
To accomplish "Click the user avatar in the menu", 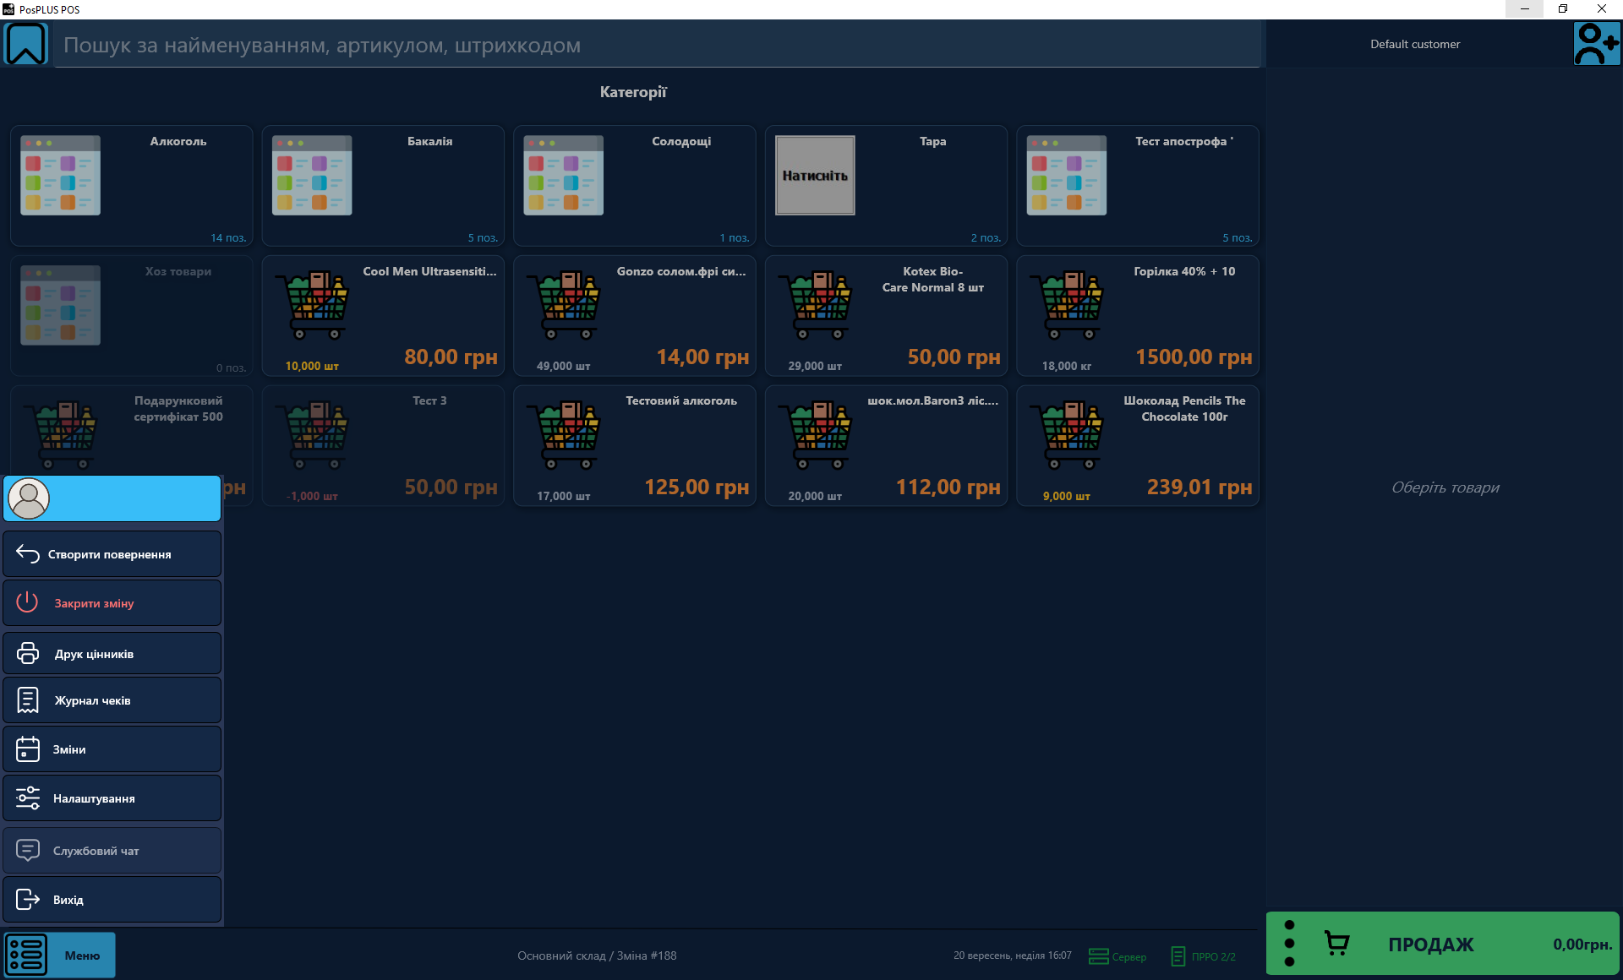I will tap(29, 498).
